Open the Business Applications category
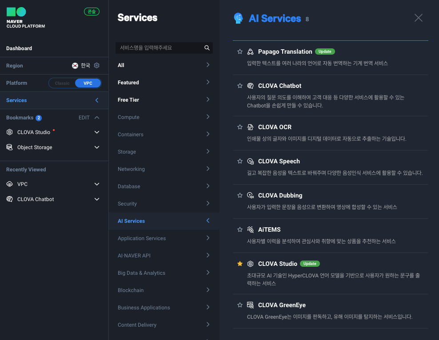439x340 pixels. tap(164, 308)
